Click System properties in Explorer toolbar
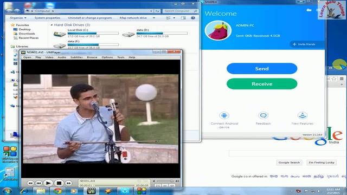Image resolution: width=347 pixels, height=195 pixels. tap(47, 18)
